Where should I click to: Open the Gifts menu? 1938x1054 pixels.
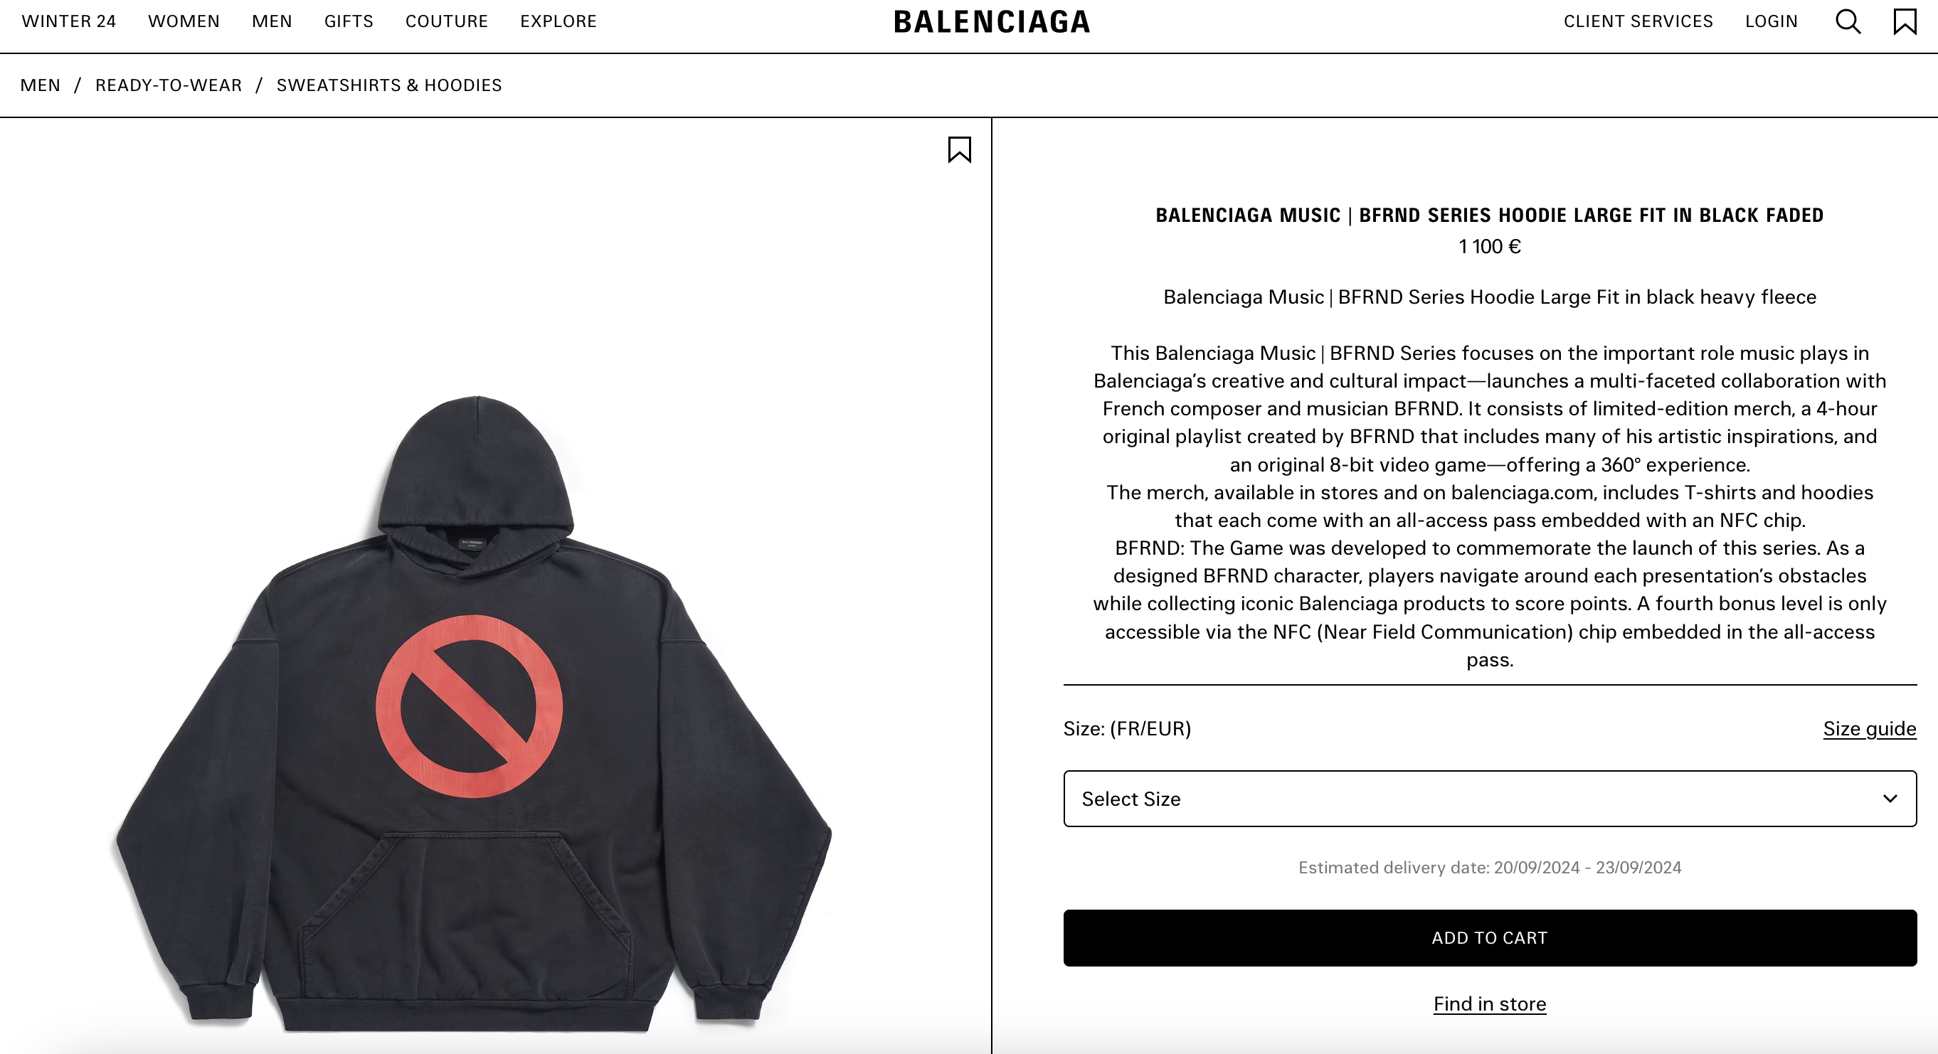coord(349,21)
